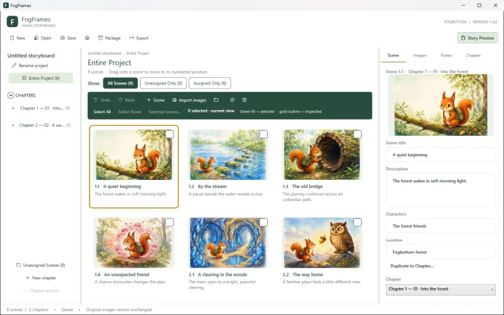Click Redo in scene toolbar
504x315 pixels.
pyautogui.click(x=127, y=100)
